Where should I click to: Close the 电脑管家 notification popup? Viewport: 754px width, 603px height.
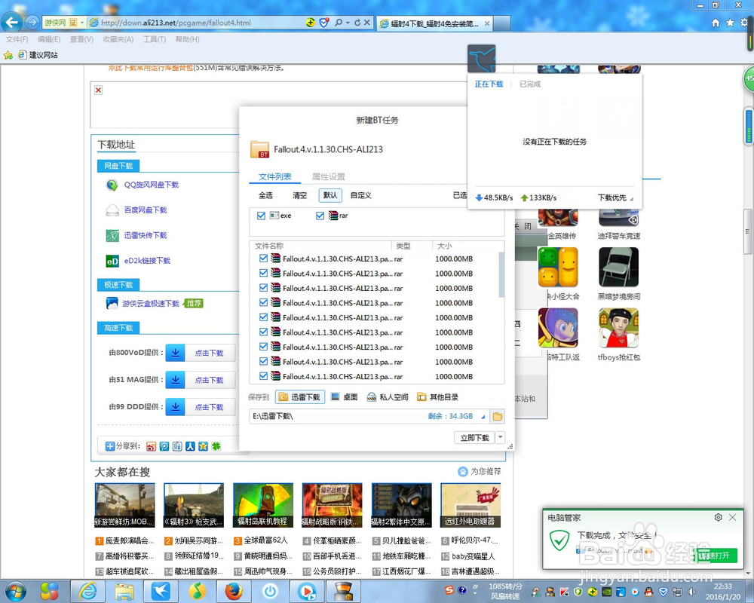pos(732,517)
